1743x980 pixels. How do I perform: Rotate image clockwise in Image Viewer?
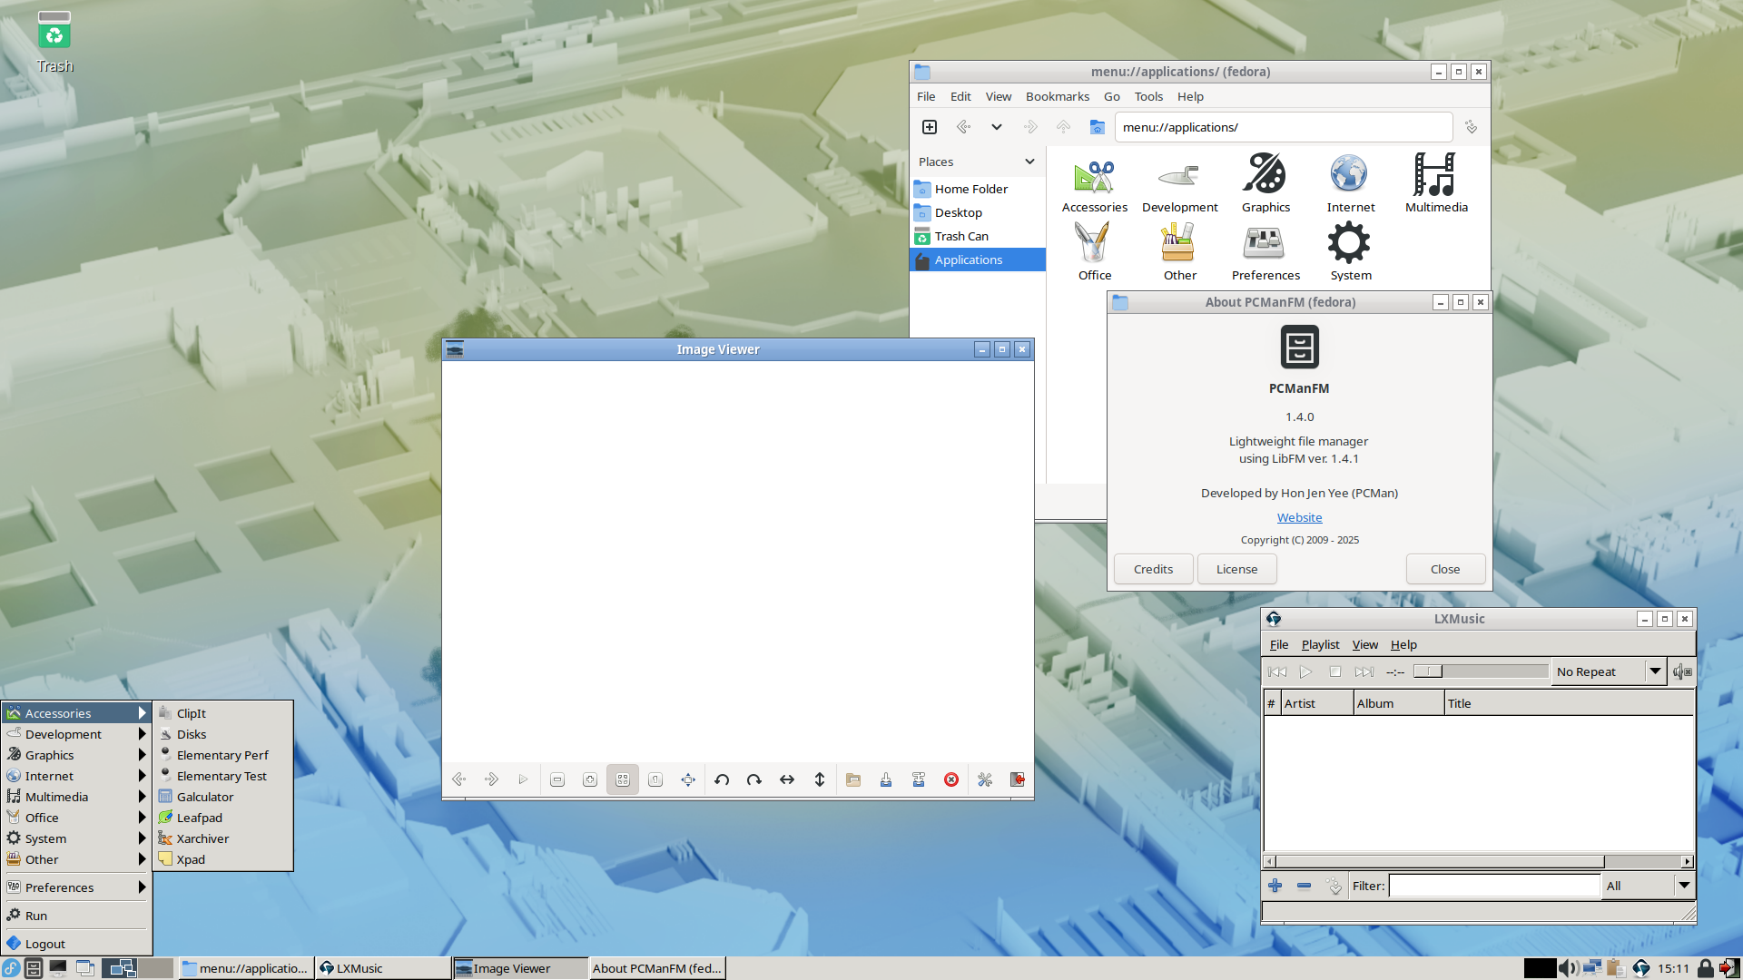[x=754, y=779]
